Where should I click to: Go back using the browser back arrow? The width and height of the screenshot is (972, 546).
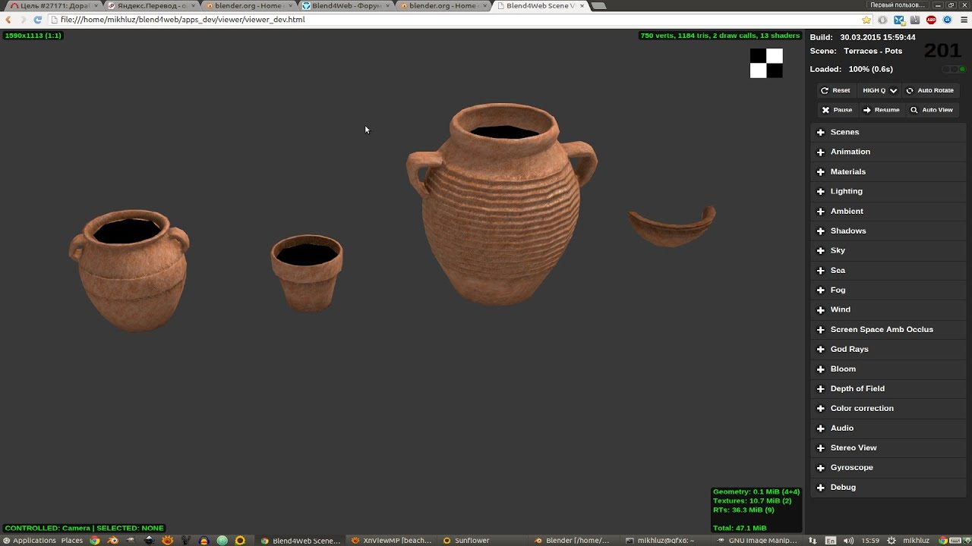(8, 20)
